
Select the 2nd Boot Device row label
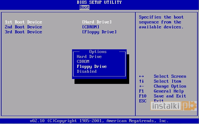click(x=24, y=27)
